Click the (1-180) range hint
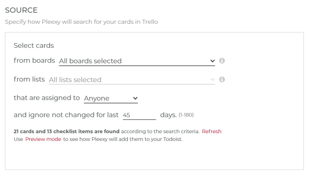This screenshot has height=176, width=310. click(186, 115)
